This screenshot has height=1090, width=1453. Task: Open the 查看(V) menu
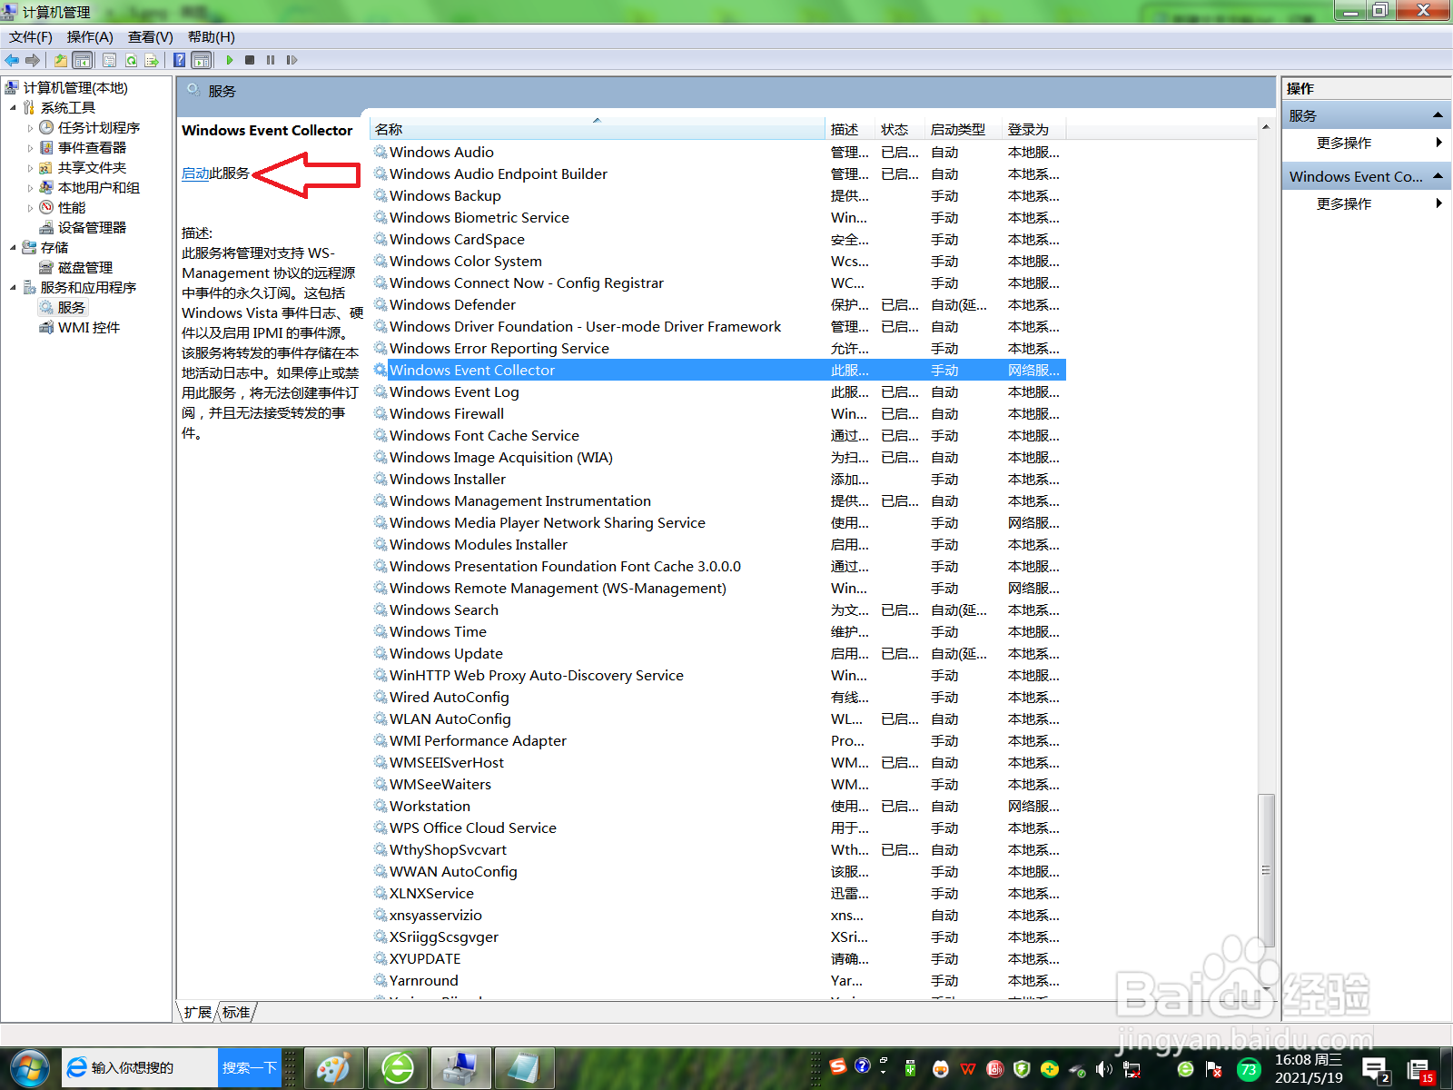pyautogui.click(x=151, y=37)
